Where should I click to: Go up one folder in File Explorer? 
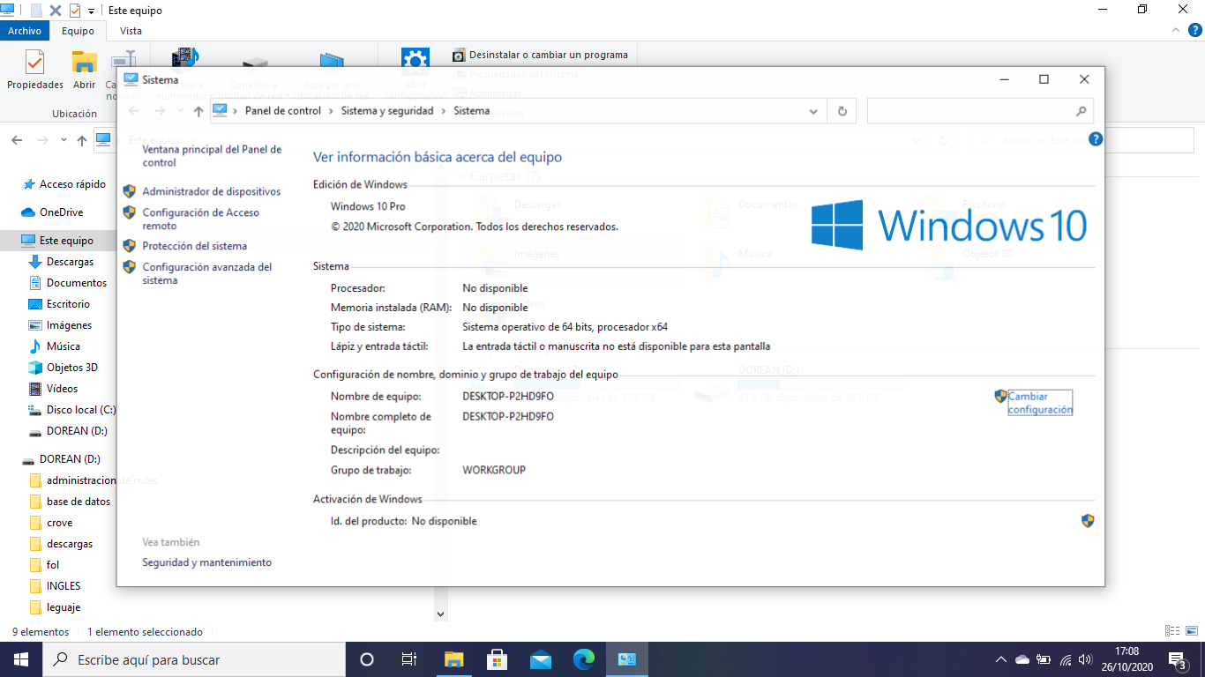82,140
